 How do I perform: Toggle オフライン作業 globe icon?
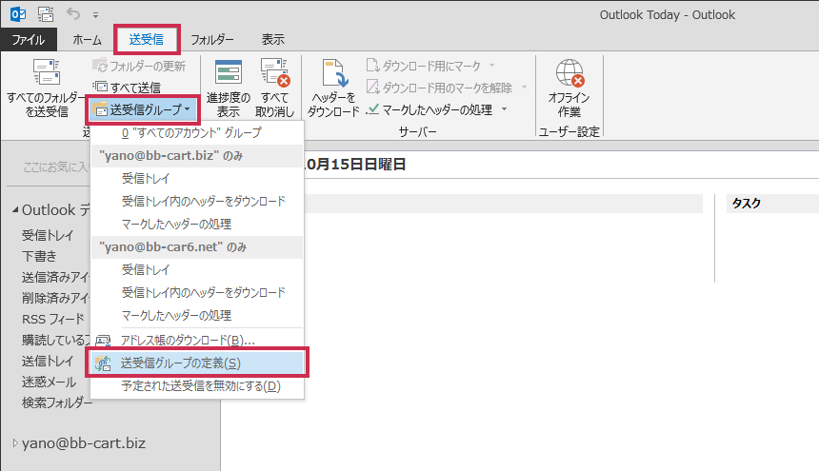[569, 74]
